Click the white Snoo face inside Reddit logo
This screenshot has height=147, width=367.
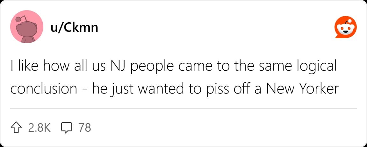point(346,29)
